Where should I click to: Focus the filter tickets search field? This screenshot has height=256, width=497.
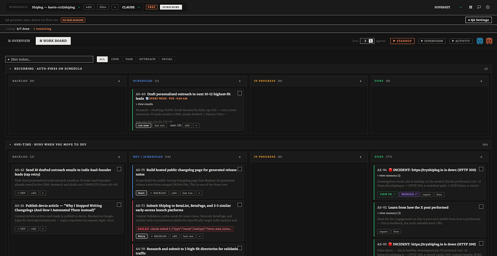coord(49,59)
